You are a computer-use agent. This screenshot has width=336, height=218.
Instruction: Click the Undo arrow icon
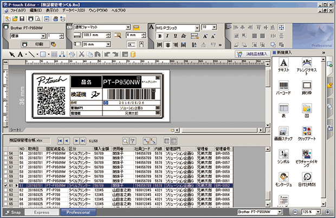107,54
